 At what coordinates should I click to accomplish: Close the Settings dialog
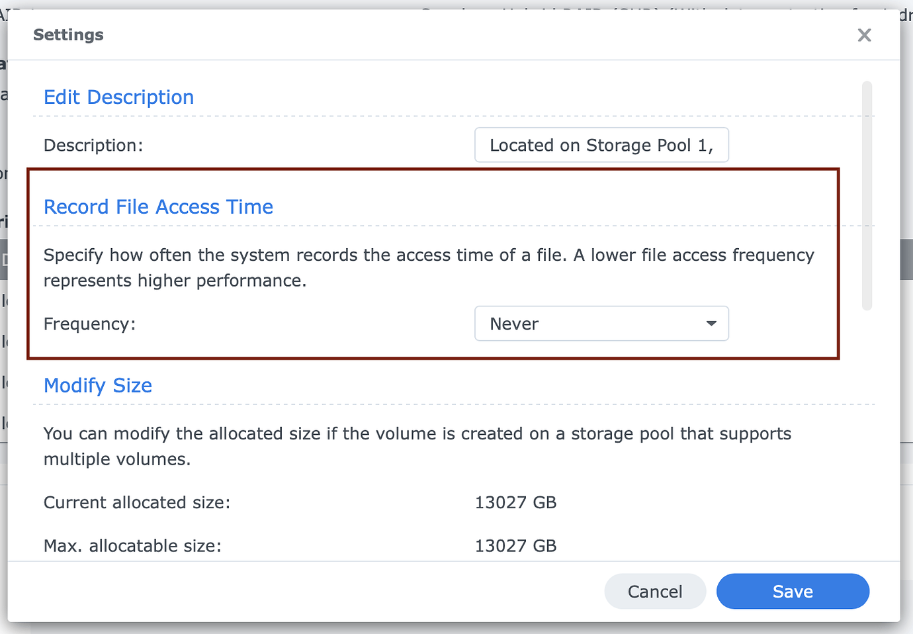point(864,35)
